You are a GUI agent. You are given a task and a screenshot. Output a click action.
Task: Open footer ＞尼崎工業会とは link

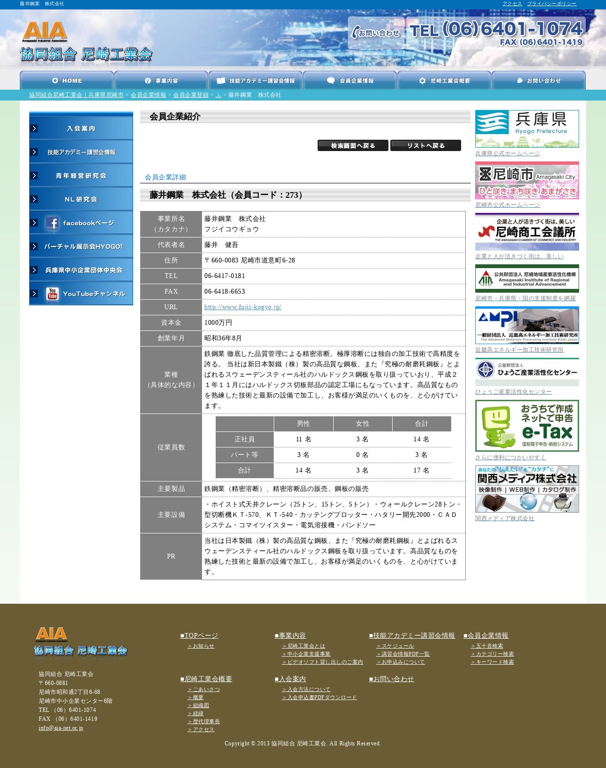coord(303,646)
